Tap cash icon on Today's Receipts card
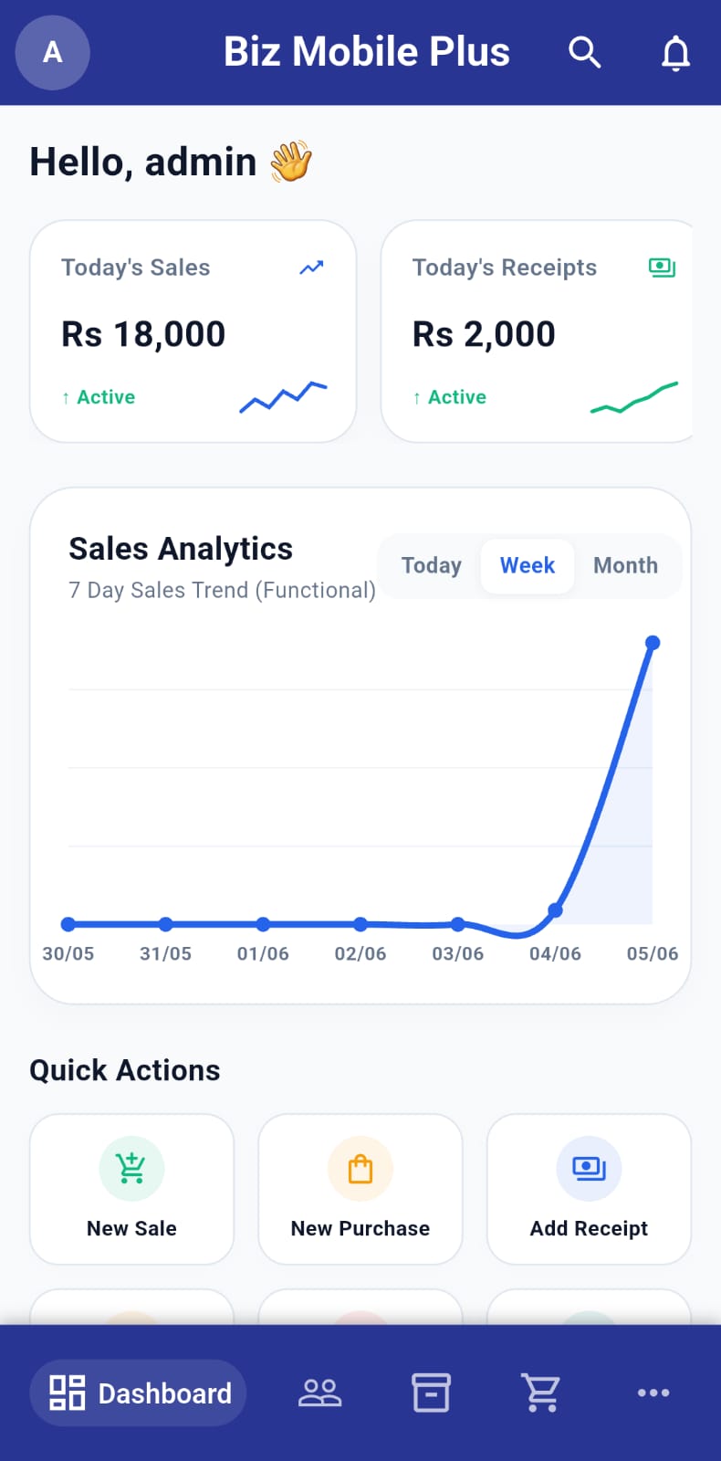 pos(662,268)
